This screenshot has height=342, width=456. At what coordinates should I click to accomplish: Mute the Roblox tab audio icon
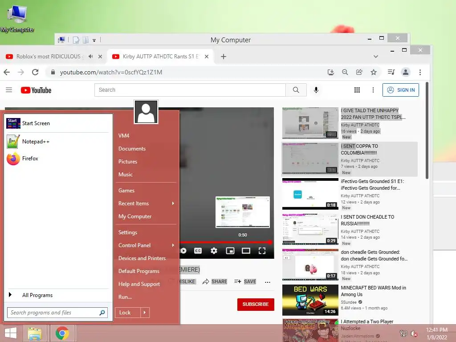91,57
